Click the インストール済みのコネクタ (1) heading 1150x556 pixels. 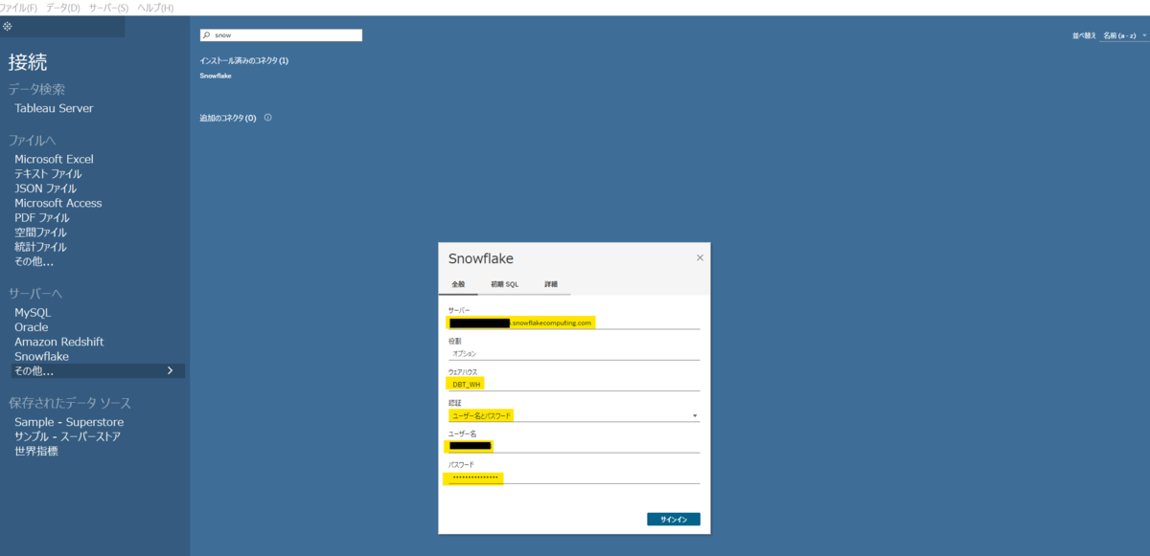coord(243,60)
